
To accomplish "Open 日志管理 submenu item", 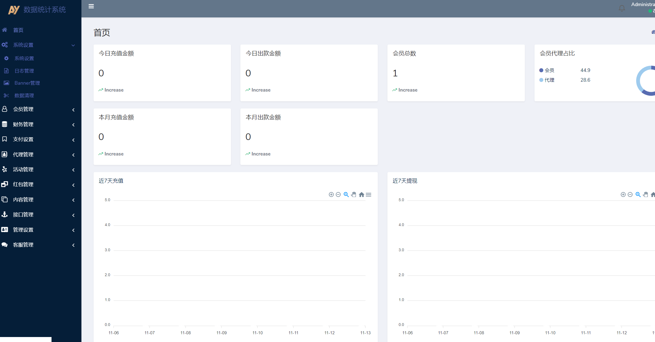I will tap(24, 71).
